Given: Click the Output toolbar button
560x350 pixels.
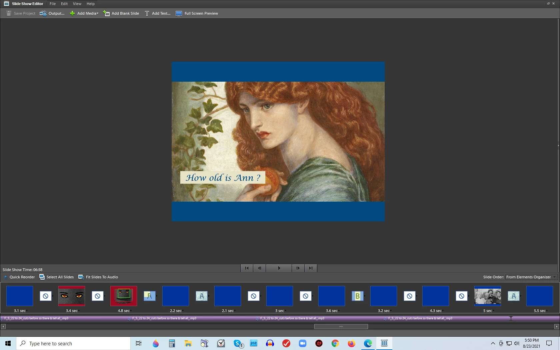Looking at the screenshot, I should (52, 13).
